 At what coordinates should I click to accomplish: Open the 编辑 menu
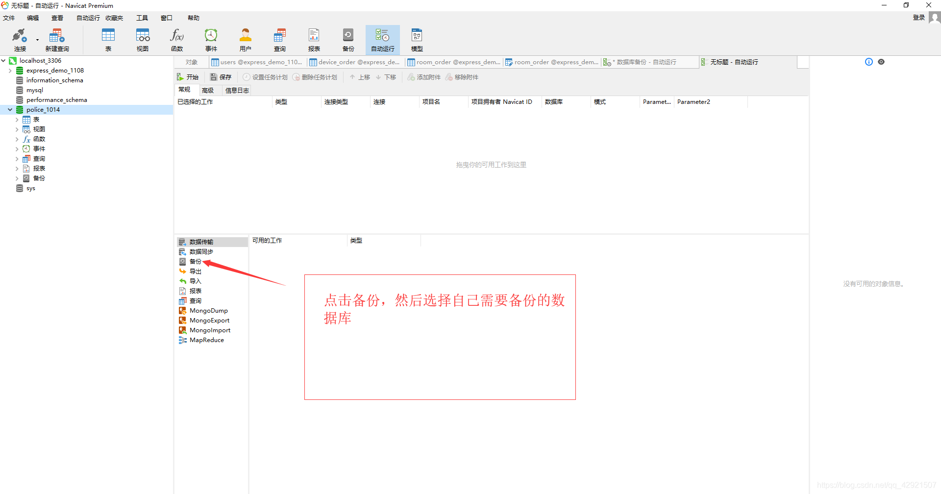point(33,18)
